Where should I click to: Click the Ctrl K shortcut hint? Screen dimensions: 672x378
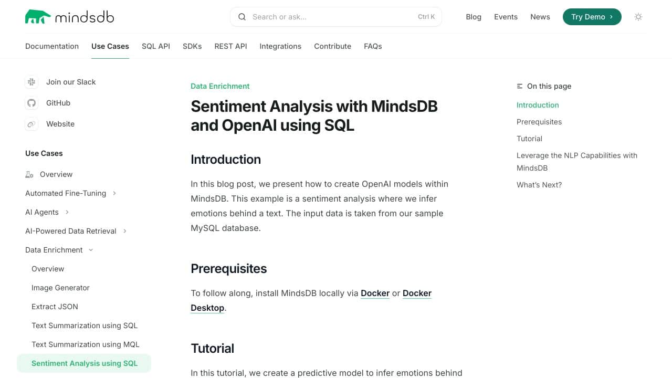click(x=426, y=17)
